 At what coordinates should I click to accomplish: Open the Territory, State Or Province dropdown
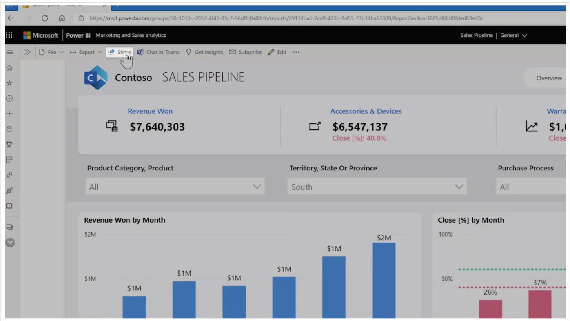[377, 187]
